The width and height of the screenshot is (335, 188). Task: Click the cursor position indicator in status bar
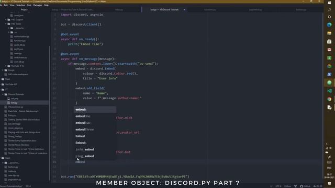tap(28, 186)
